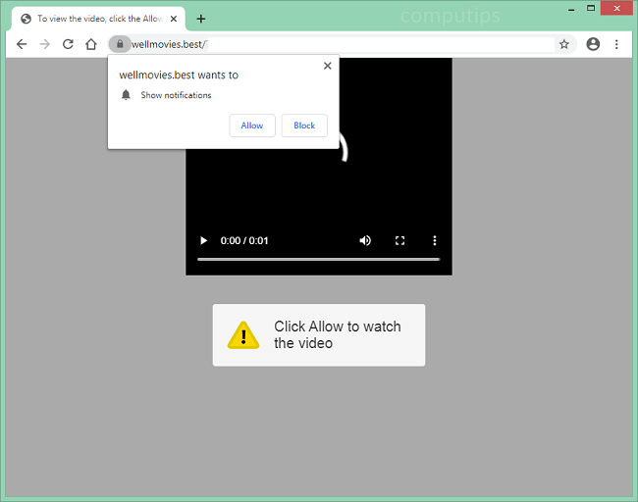Bookmark this page with star icon
638x502 pixels.
[x=564, y=44]
